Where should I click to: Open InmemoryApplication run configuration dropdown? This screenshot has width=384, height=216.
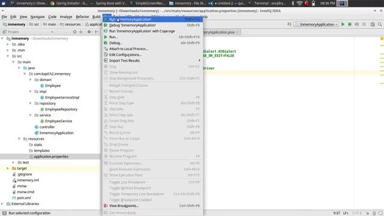coord(316,24)
